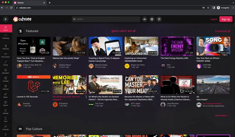
Task: Open three-dot menu for Remembering Tokyo video
Action: (86, 97)
